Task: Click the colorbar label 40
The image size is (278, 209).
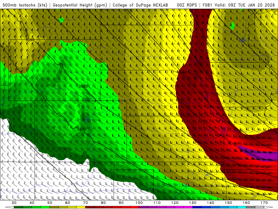Action: pos(32,203)
